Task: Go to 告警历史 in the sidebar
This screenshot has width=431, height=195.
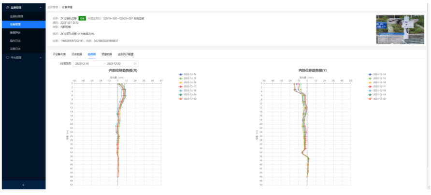Action: [x=15, y=32]
